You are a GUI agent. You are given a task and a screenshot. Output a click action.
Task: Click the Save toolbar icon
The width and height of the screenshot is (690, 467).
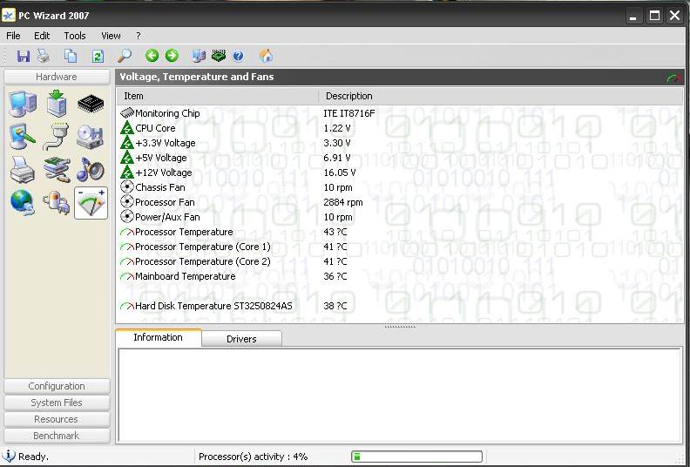[23, 56]
